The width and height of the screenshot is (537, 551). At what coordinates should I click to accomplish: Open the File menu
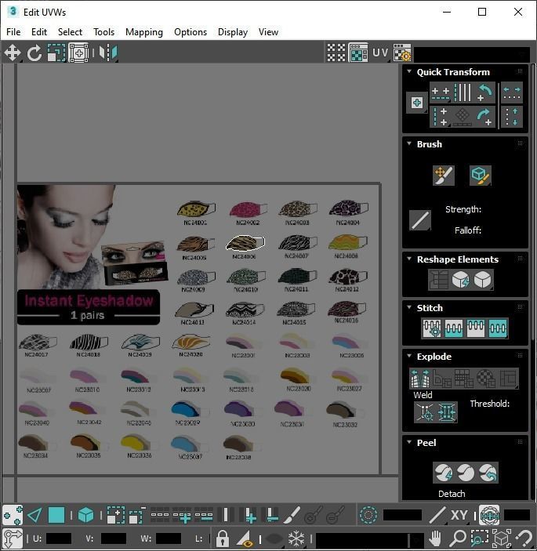tap(13, 32)
